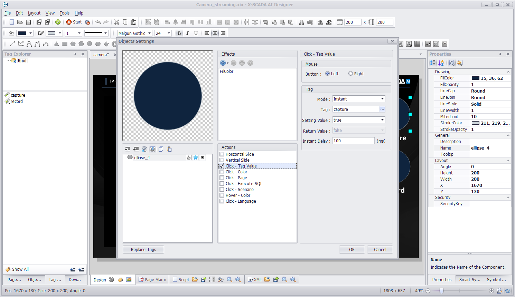This screenshot has width=515, height=297.
Task: Click the green validate checkmark icon
Action: tap(58, 22)
